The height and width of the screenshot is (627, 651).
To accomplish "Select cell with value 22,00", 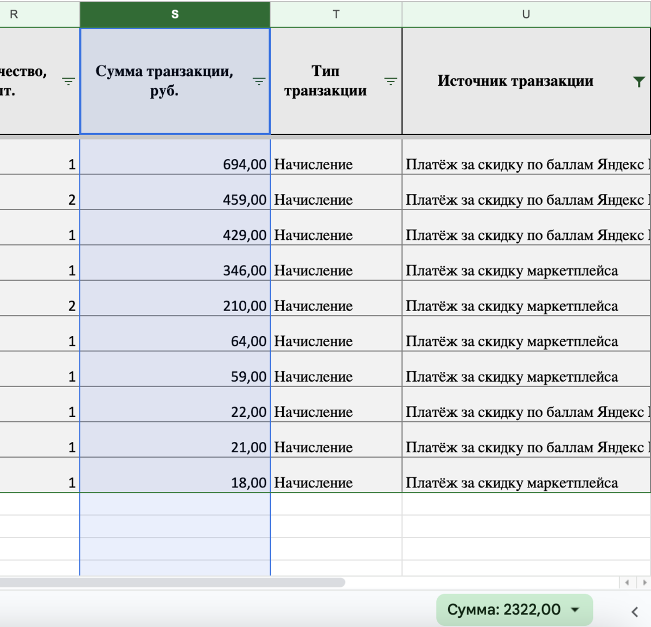I will pos(175,404).
